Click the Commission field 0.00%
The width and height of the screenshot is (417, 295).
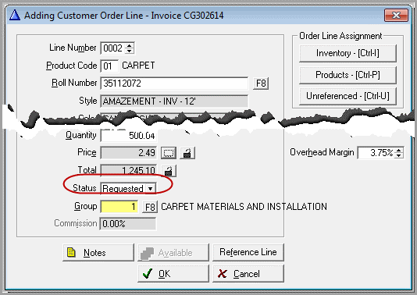(128, 224)
